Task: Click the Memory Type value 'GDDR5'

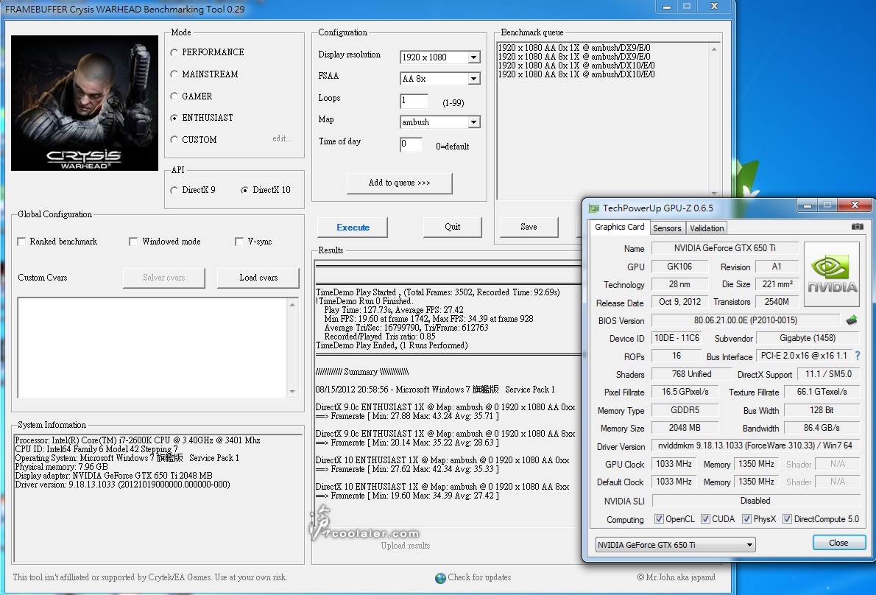Action: pyautogui.click(x=685, y=409)
